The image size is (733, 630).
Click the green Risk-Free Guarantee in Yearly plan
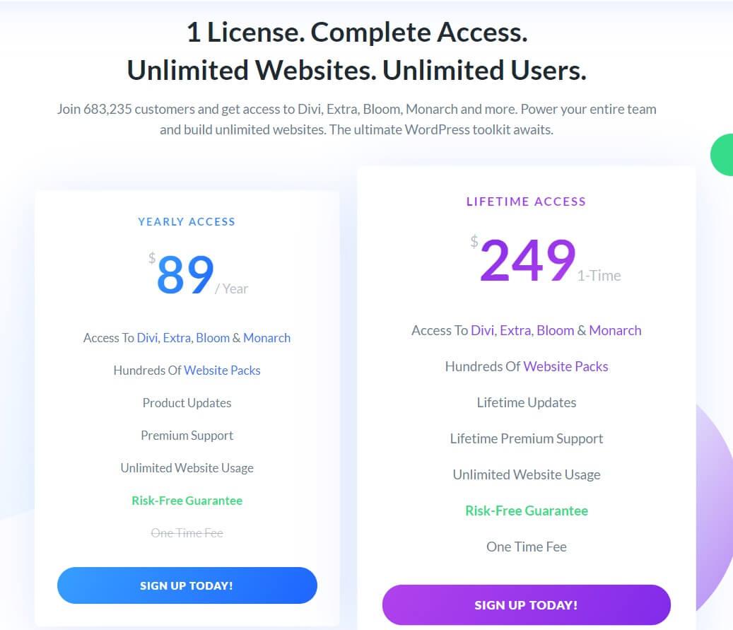tap(187, 501)
